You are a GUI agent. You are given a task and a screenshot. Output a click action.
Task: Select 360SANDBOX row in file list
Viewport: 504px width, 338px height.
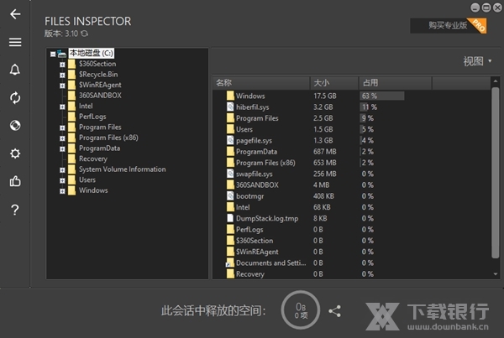(352, 185)
